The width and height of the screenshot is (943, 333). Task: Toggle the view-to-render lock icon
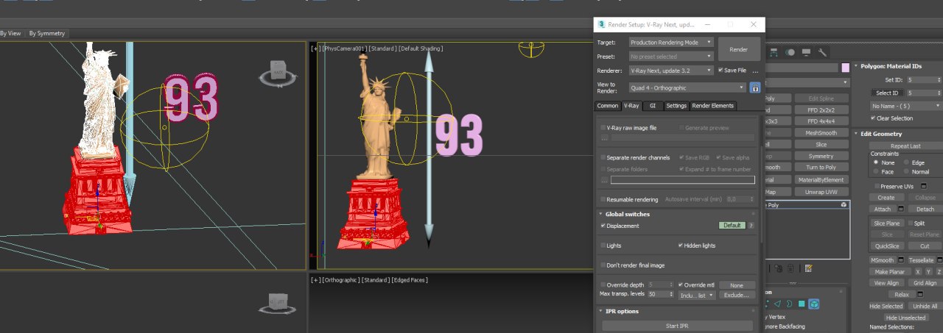tap(755, 87)
